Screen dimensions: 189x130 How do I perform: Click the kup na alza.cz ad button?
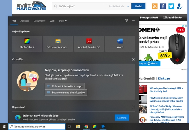tap(150, 63)
